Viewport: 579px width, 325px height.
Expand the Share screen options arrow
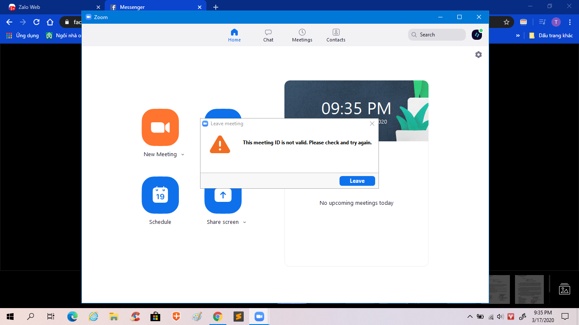tap(245, 222)
